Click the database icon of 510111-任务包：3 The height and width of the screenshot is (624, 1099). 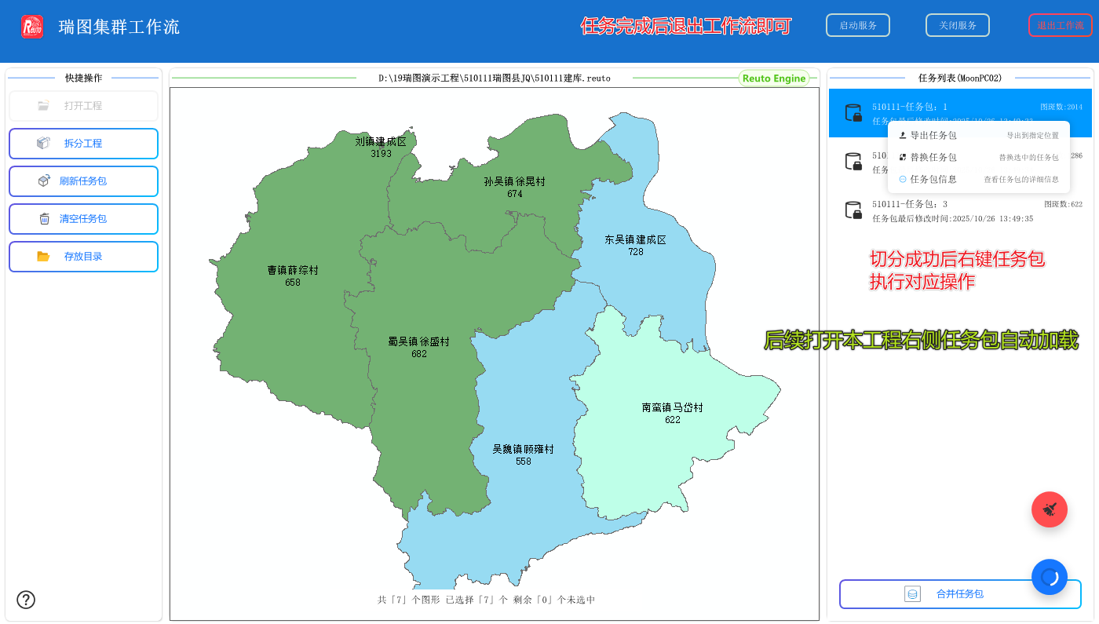pos(853,209)
